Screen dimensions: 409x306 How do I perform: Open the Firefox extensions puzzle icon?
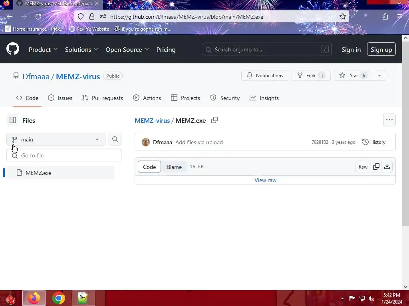point(385,17)
